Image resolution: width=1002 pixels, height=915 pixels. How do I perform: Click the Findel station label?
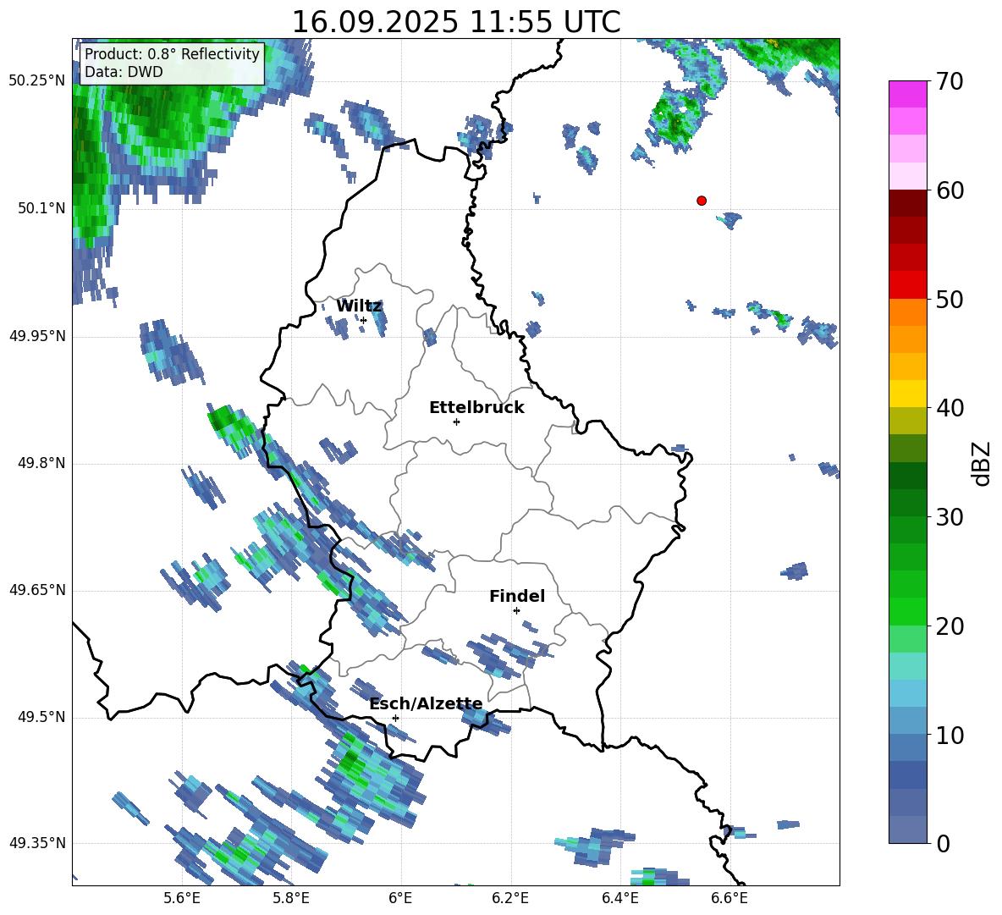tap(517, 596)
